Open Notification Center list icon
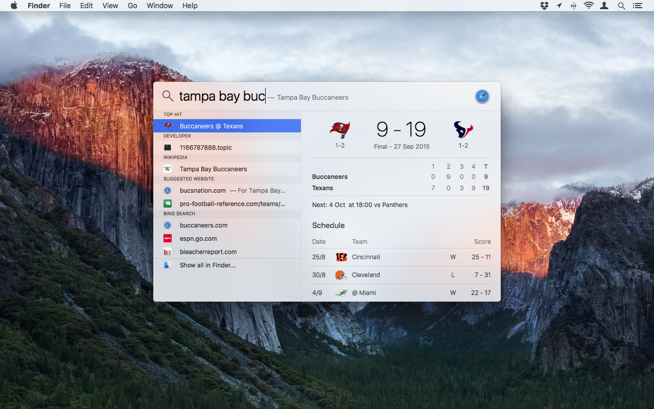Screen dimensions: 654x409 pos(637,6)
